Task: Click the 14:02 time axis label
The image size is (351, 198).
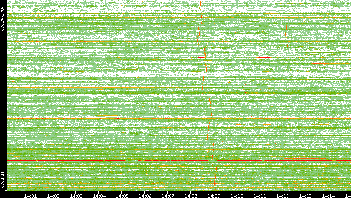Action: (x=53, y=196)
